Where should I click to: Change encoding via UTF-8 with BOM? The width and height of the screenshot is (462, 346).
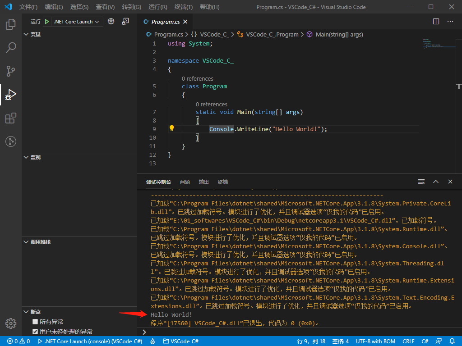point(375,341)
